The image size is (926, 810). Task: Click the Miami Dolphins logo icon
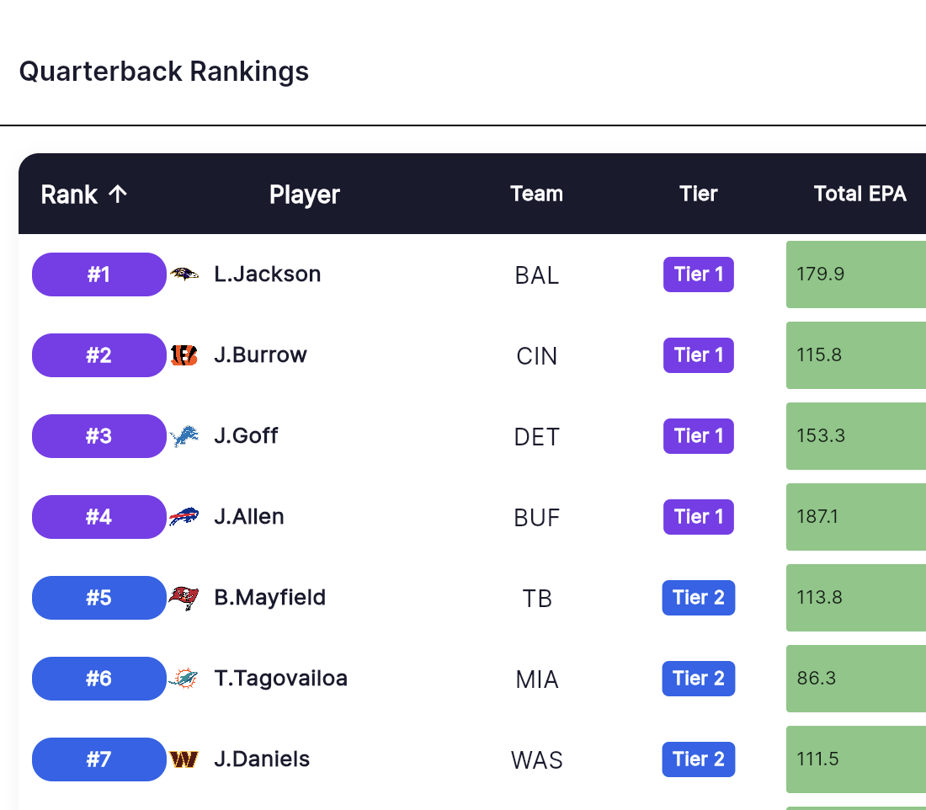pos(184,679)
